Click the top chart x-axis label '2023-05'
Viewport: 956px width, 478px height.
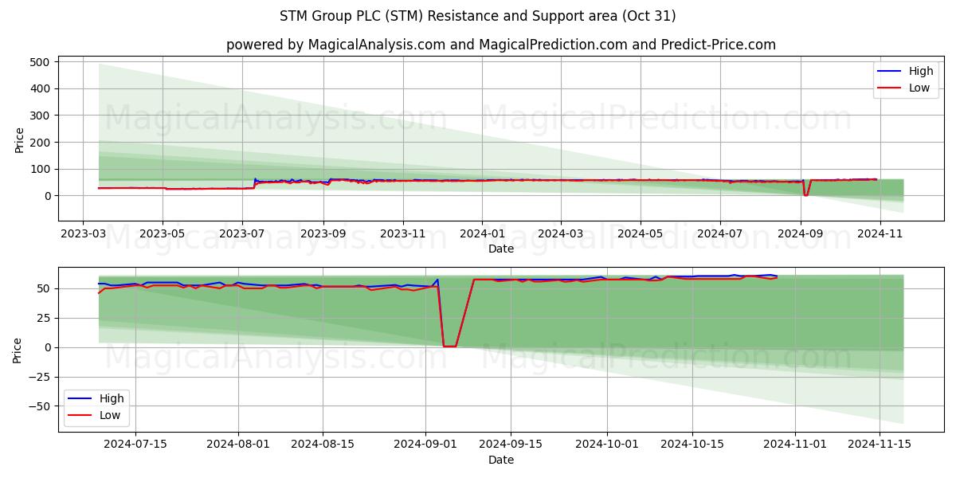pyautogui.click(x=163, y=234)
